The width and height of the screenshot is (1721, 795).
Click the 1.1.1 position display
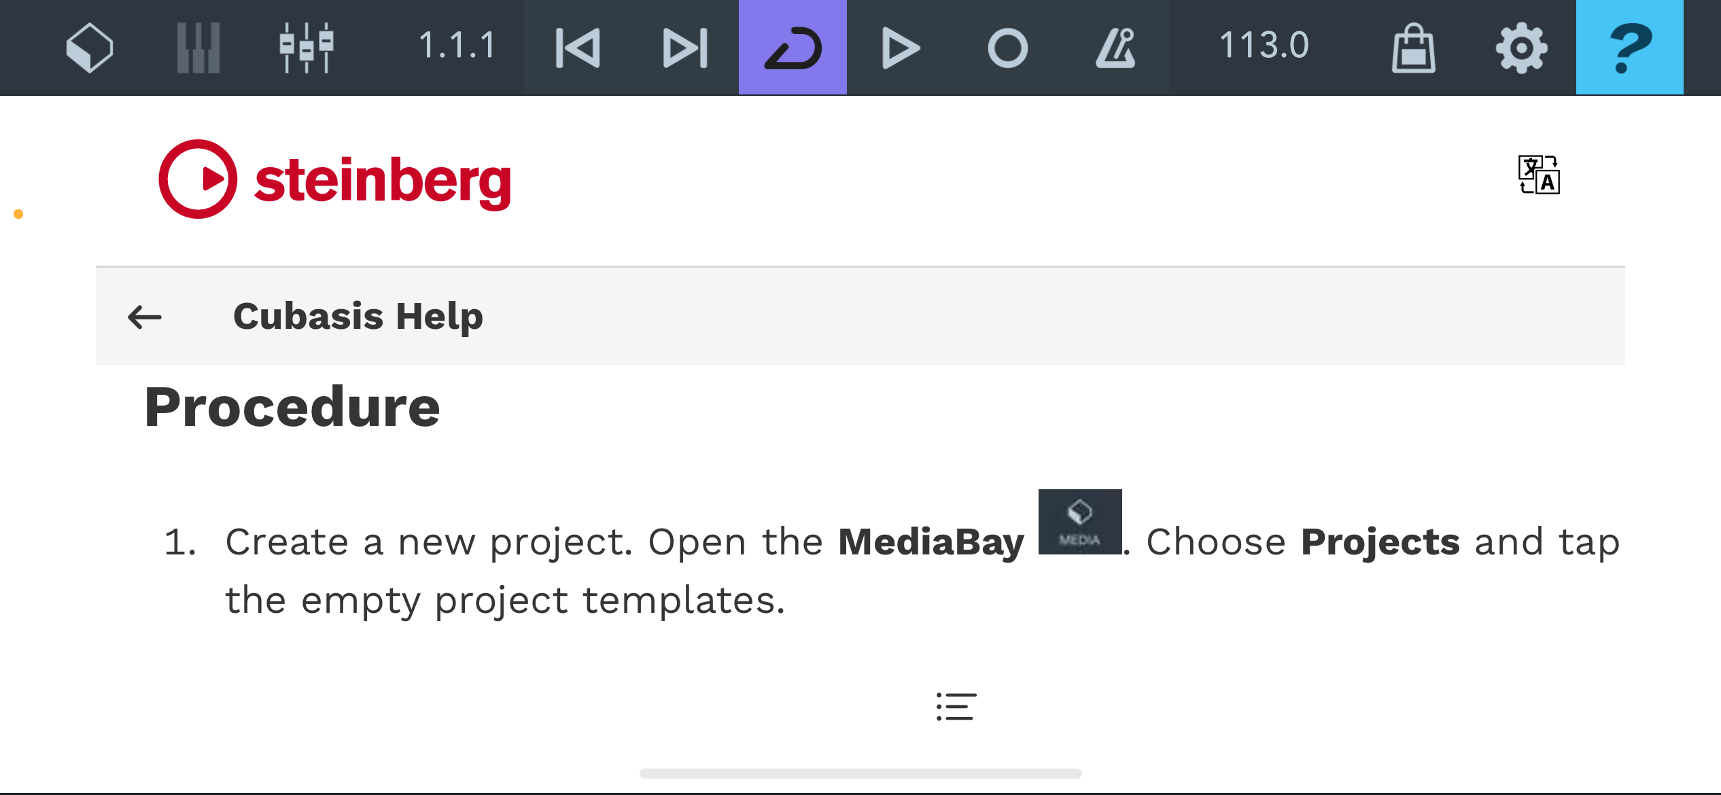[457, 46]
